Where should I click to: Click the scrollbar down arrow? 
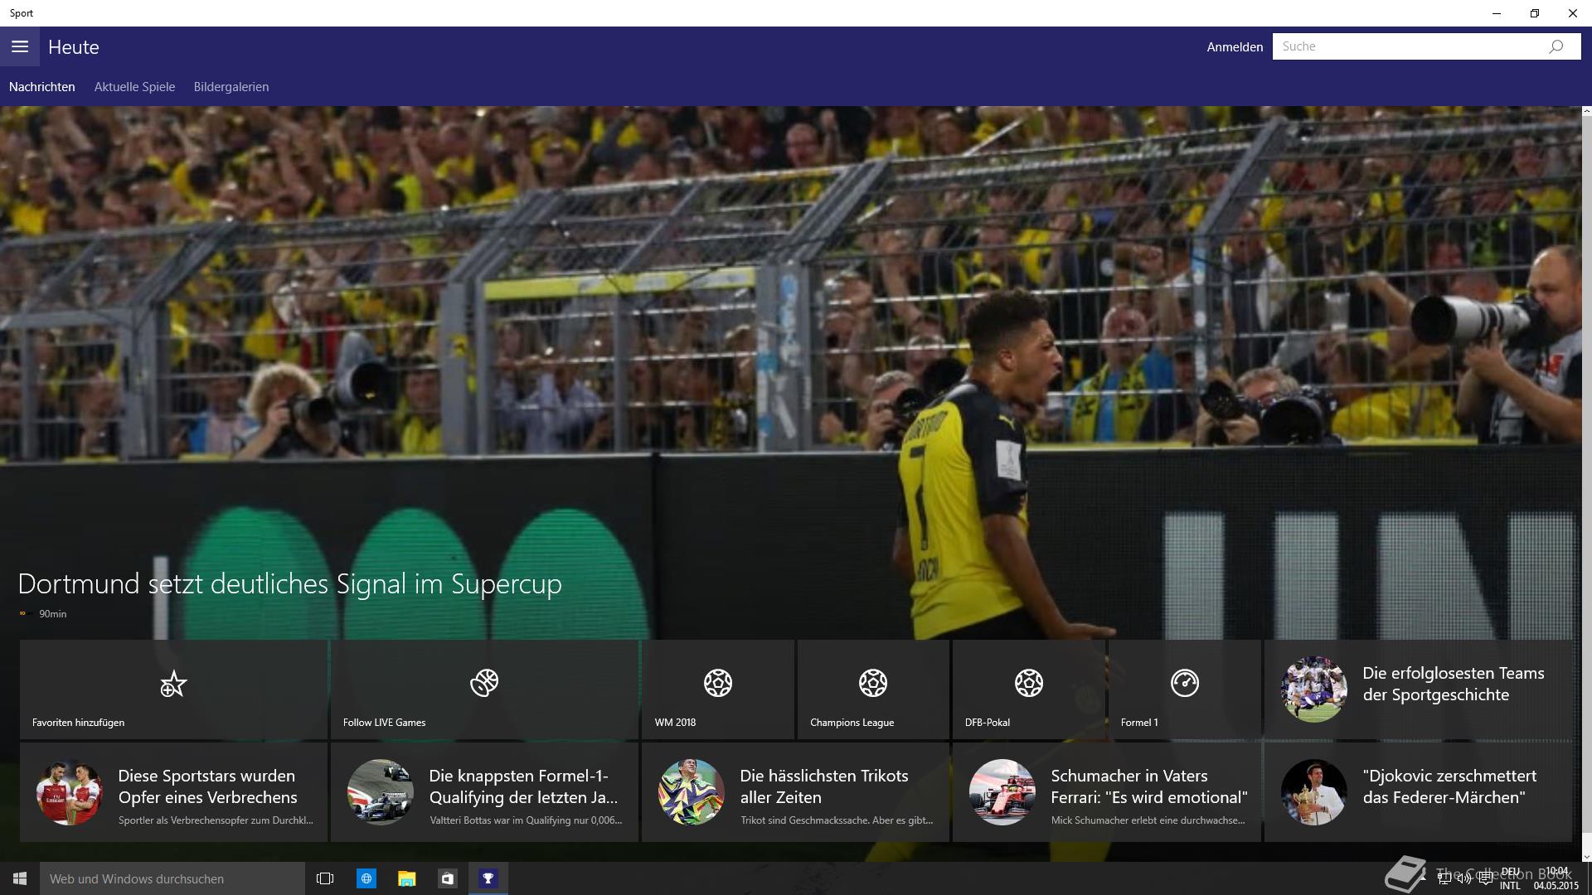tap(1586, 856)
